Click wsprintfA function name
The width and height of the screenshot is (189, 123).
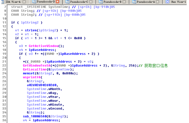tap(32, 77)
